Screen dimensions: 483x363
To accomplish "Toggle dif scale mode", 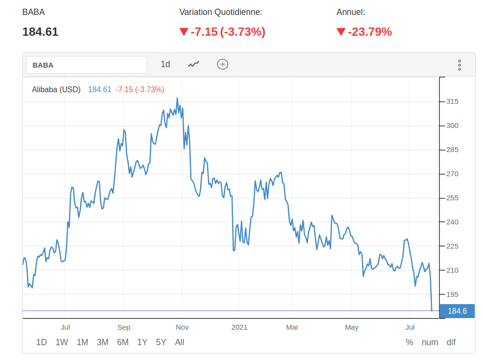I will point(451,342).
